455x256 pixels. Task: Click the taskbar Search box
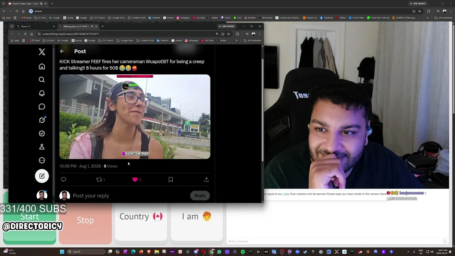[86, 252]
